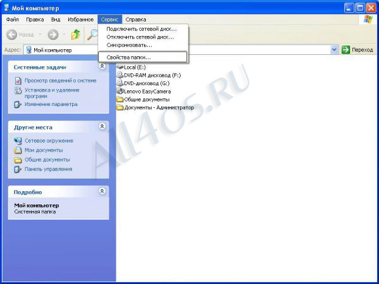Click the Lenovo EasyCamera icon
Image resolution: width=379 pixels, height=284 pixels.
pyautogui.click(x=120, y=91)
